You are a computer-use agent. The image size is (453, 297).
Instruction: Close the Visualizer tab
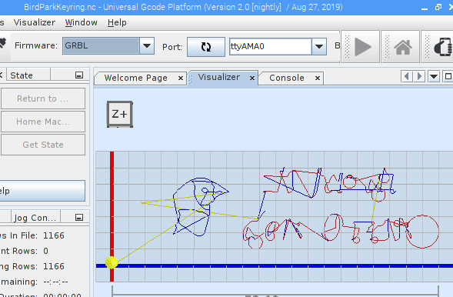(x=252, y=78)
